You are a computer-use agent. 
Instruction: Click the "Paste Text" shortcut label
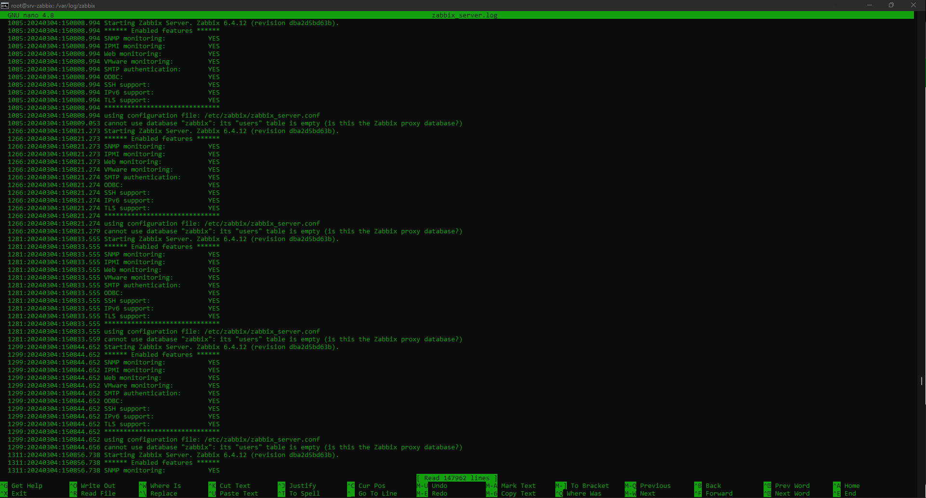pos(239,494)
